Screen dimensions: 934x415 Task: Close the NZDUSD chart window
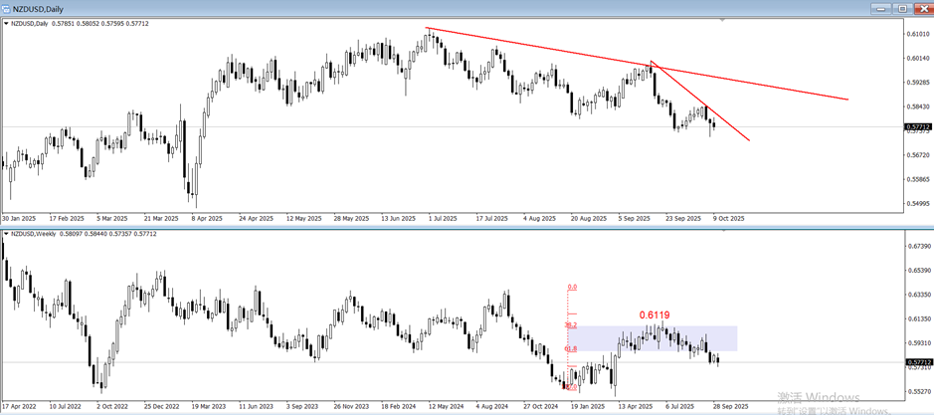click(923, 8)
